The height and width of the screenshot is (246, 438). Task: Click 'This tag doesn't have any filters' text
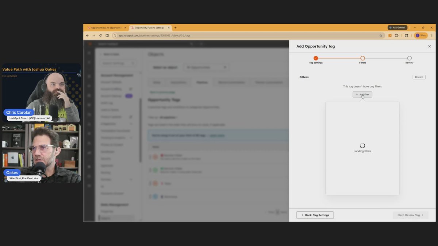[362, 86]
